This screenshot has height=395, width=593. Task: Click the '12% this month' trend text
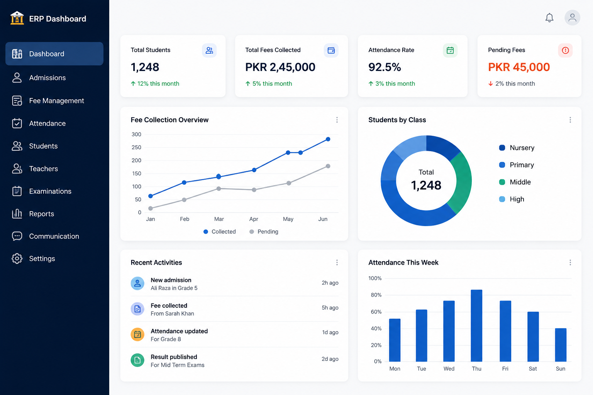[158, 84]
